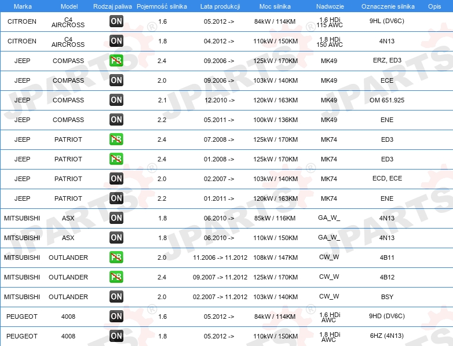Click the ON icon in the Peugeot 4008 1.8 row
Screen dimensions: 453x346
[116, 336]
